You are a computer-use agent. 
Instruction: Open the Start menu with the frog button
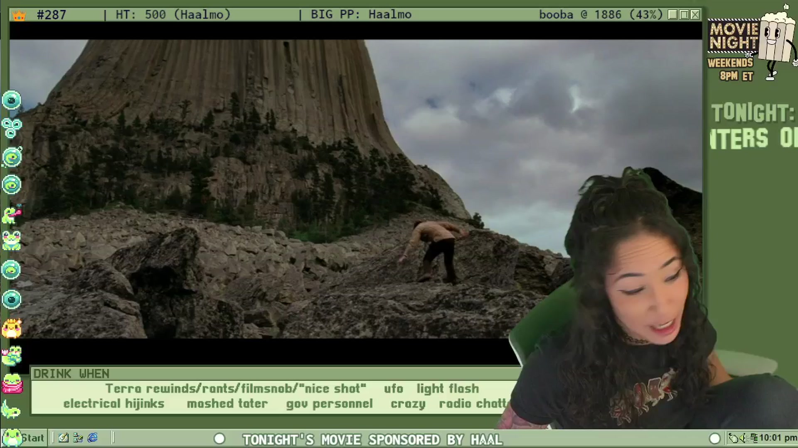click(x=23, y=438)
